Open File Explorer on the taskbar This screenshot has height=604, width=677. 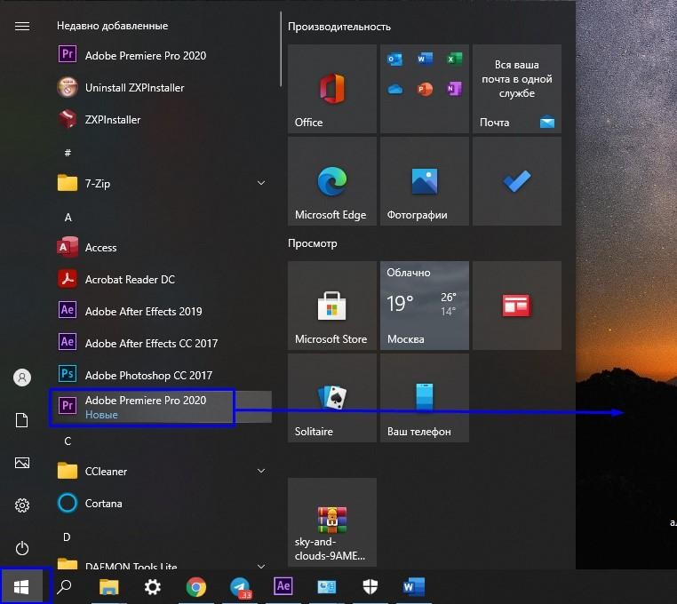point(108,587)
